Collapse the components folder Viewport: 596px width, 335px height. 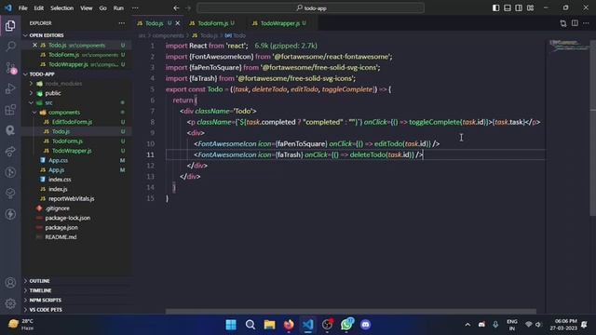pos(76,113)
